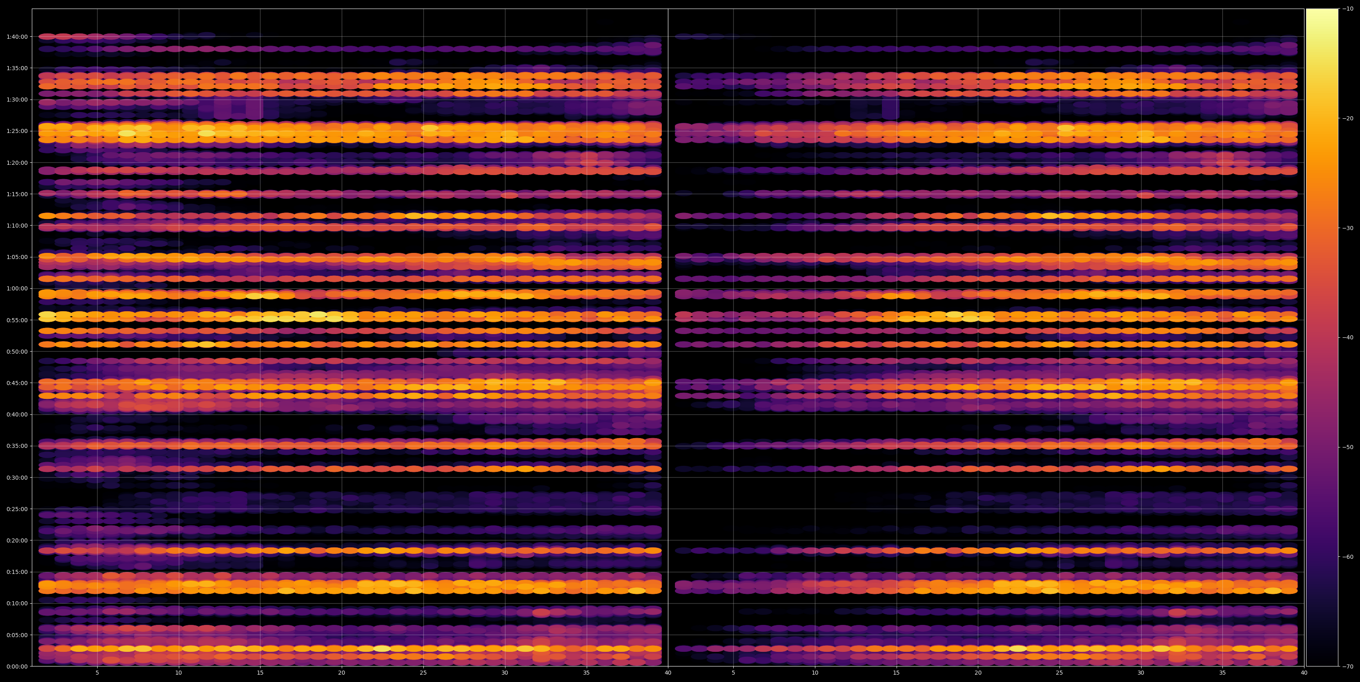The image size is (1360, 682).
Task: Select the 0:00:00 y-axis tick label
Action: [x=17, y=666]
